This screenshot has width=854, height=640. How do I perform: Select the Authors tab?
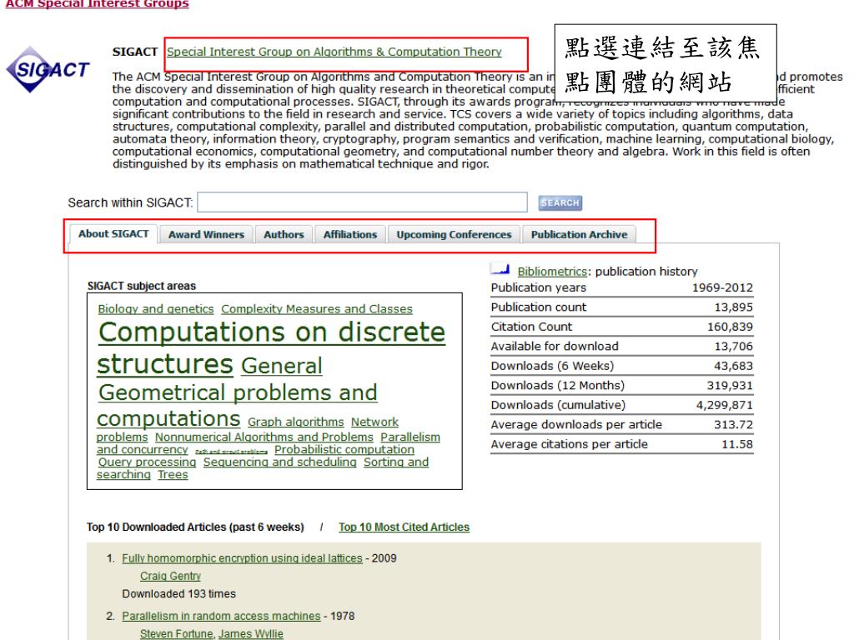coord(284,234)
